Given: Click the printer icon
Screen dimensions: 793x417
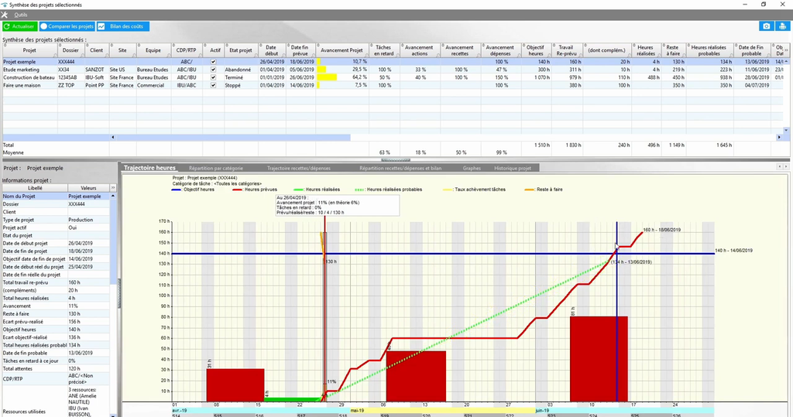Looking at the screenshot, I should coord(782,26).
